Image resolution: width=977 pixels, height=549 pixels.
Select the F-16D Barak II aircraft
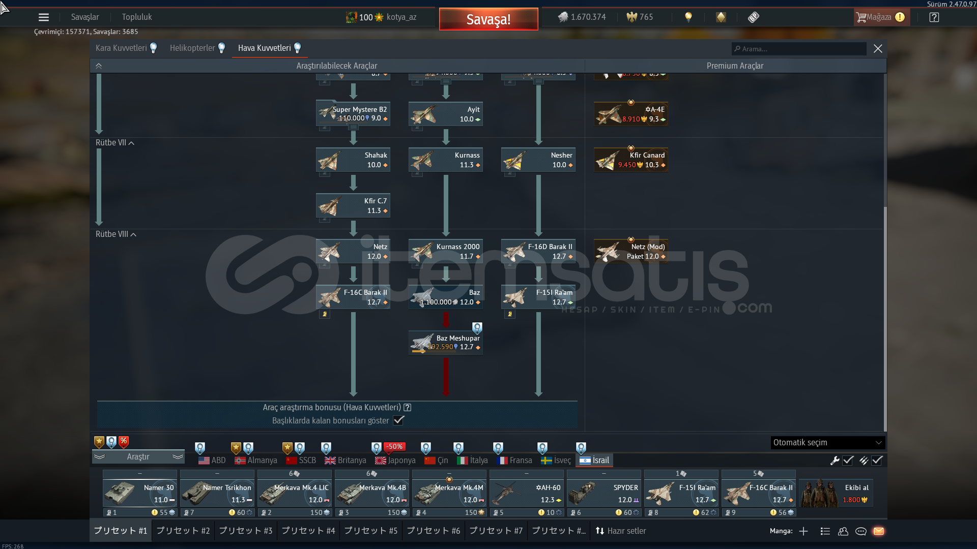[x=538, y=251]
